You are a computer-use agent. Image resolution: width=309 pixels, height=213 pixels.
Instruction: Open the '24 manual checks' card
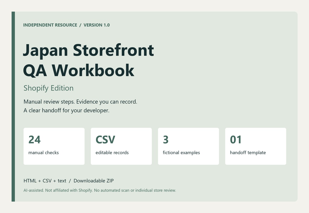tap(54, 146)
